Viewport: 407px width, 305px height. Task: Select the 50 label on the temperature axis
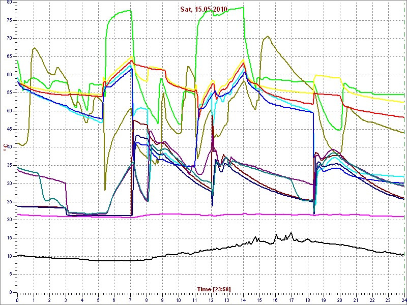[9, 111]
